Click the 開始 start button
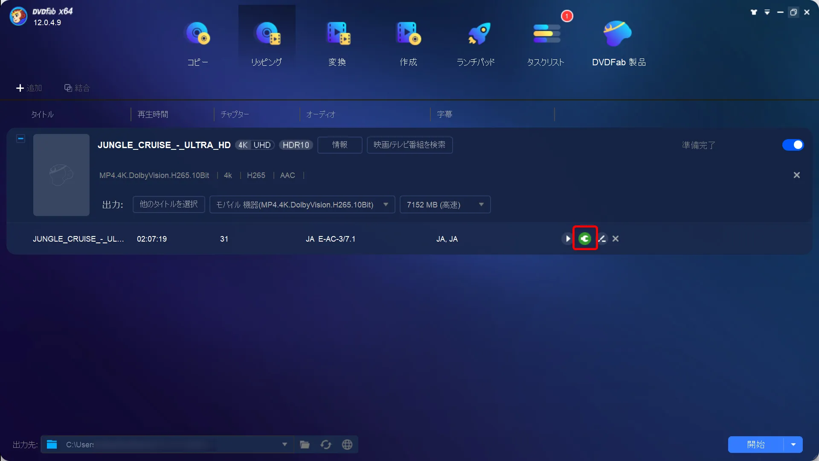The width and height of the screenshot is (819, 461). tap(756, 444)
